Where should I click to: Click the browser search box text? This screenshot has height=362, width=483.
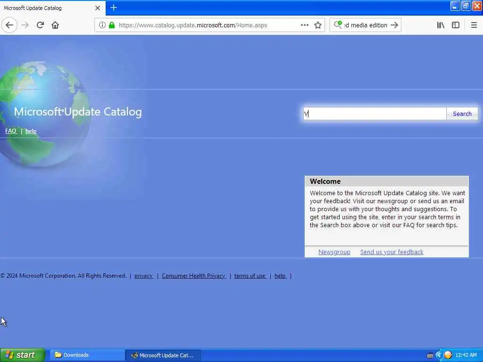(x=366, y=25)
